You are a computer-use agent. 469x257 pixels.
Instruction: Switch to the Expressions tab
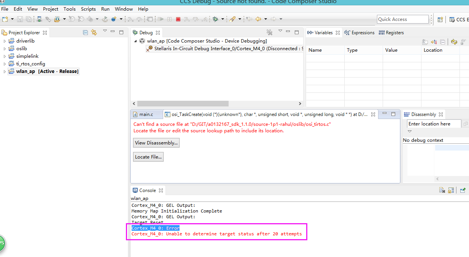tap(359, 33)
